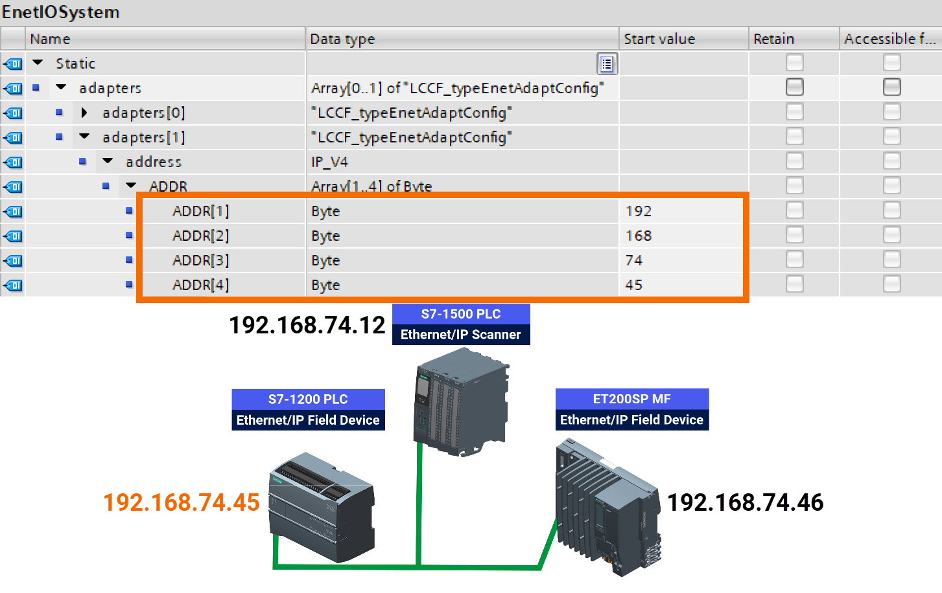Click the Name column header
The image size is (942, 593).
click(x=165, y=39)
